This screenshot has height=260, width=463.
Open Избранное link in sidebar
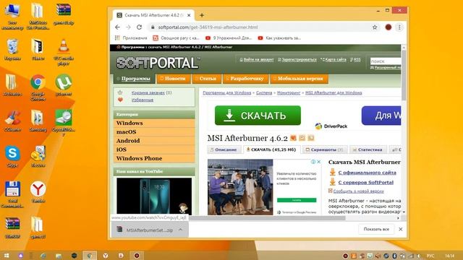coord(143,100)
